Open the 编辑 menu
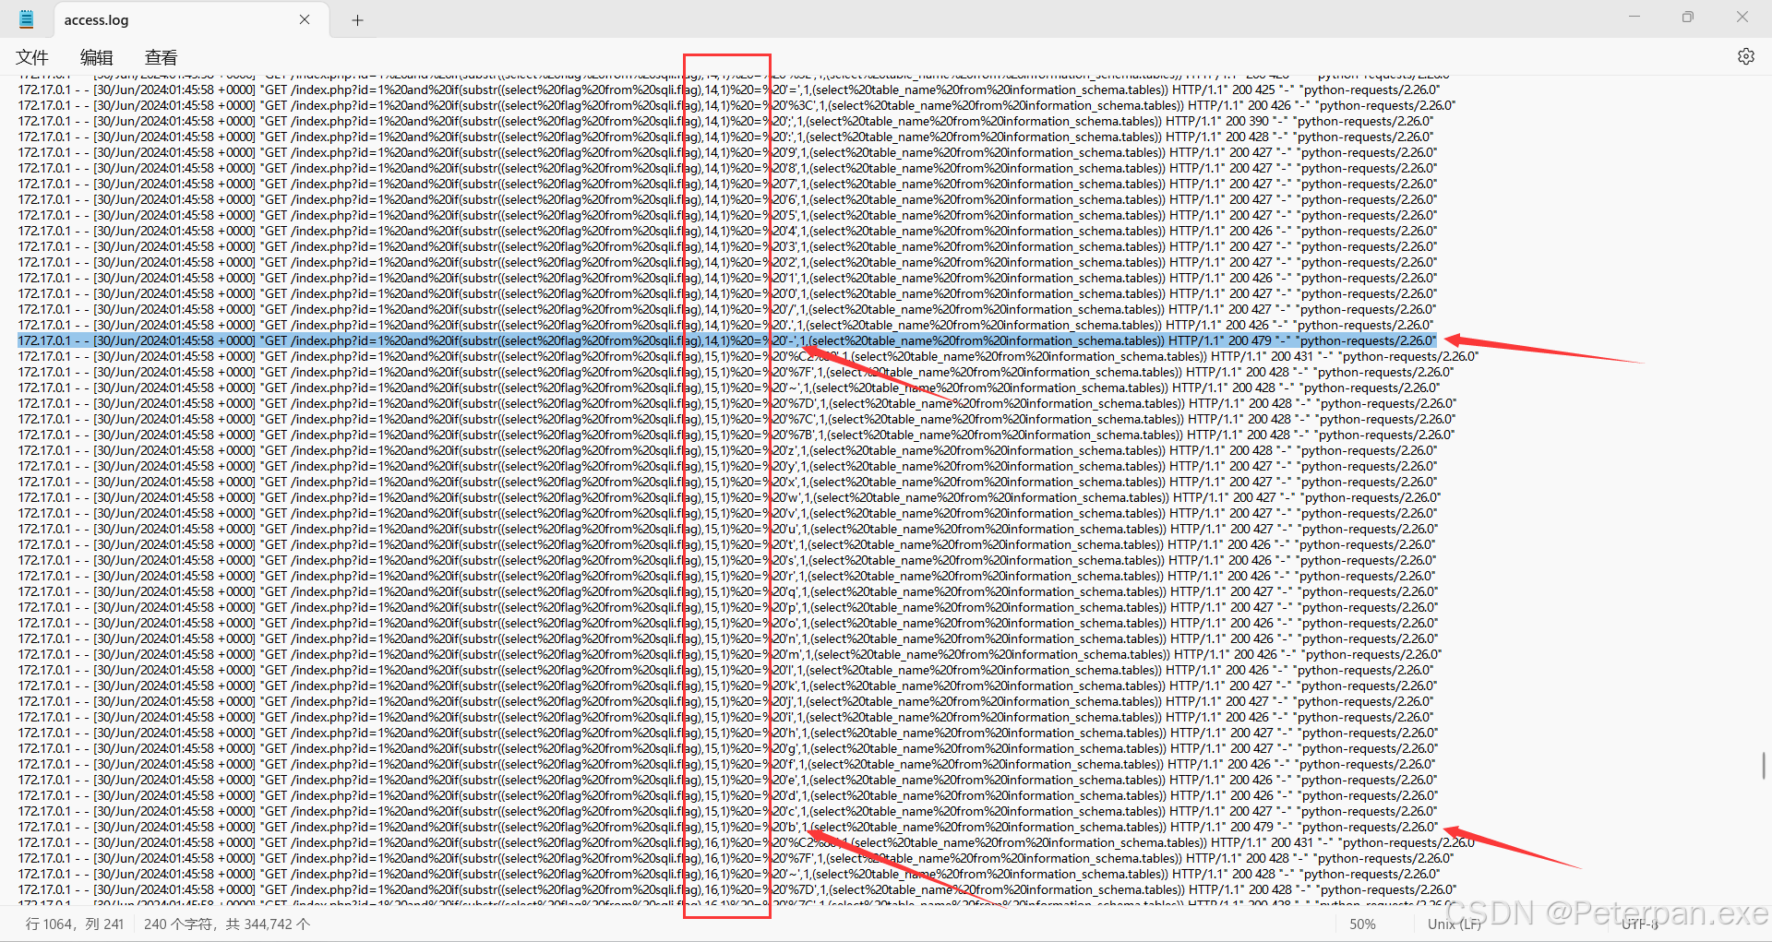Viewport: 1772px width, 942px height. click(96, 57)
